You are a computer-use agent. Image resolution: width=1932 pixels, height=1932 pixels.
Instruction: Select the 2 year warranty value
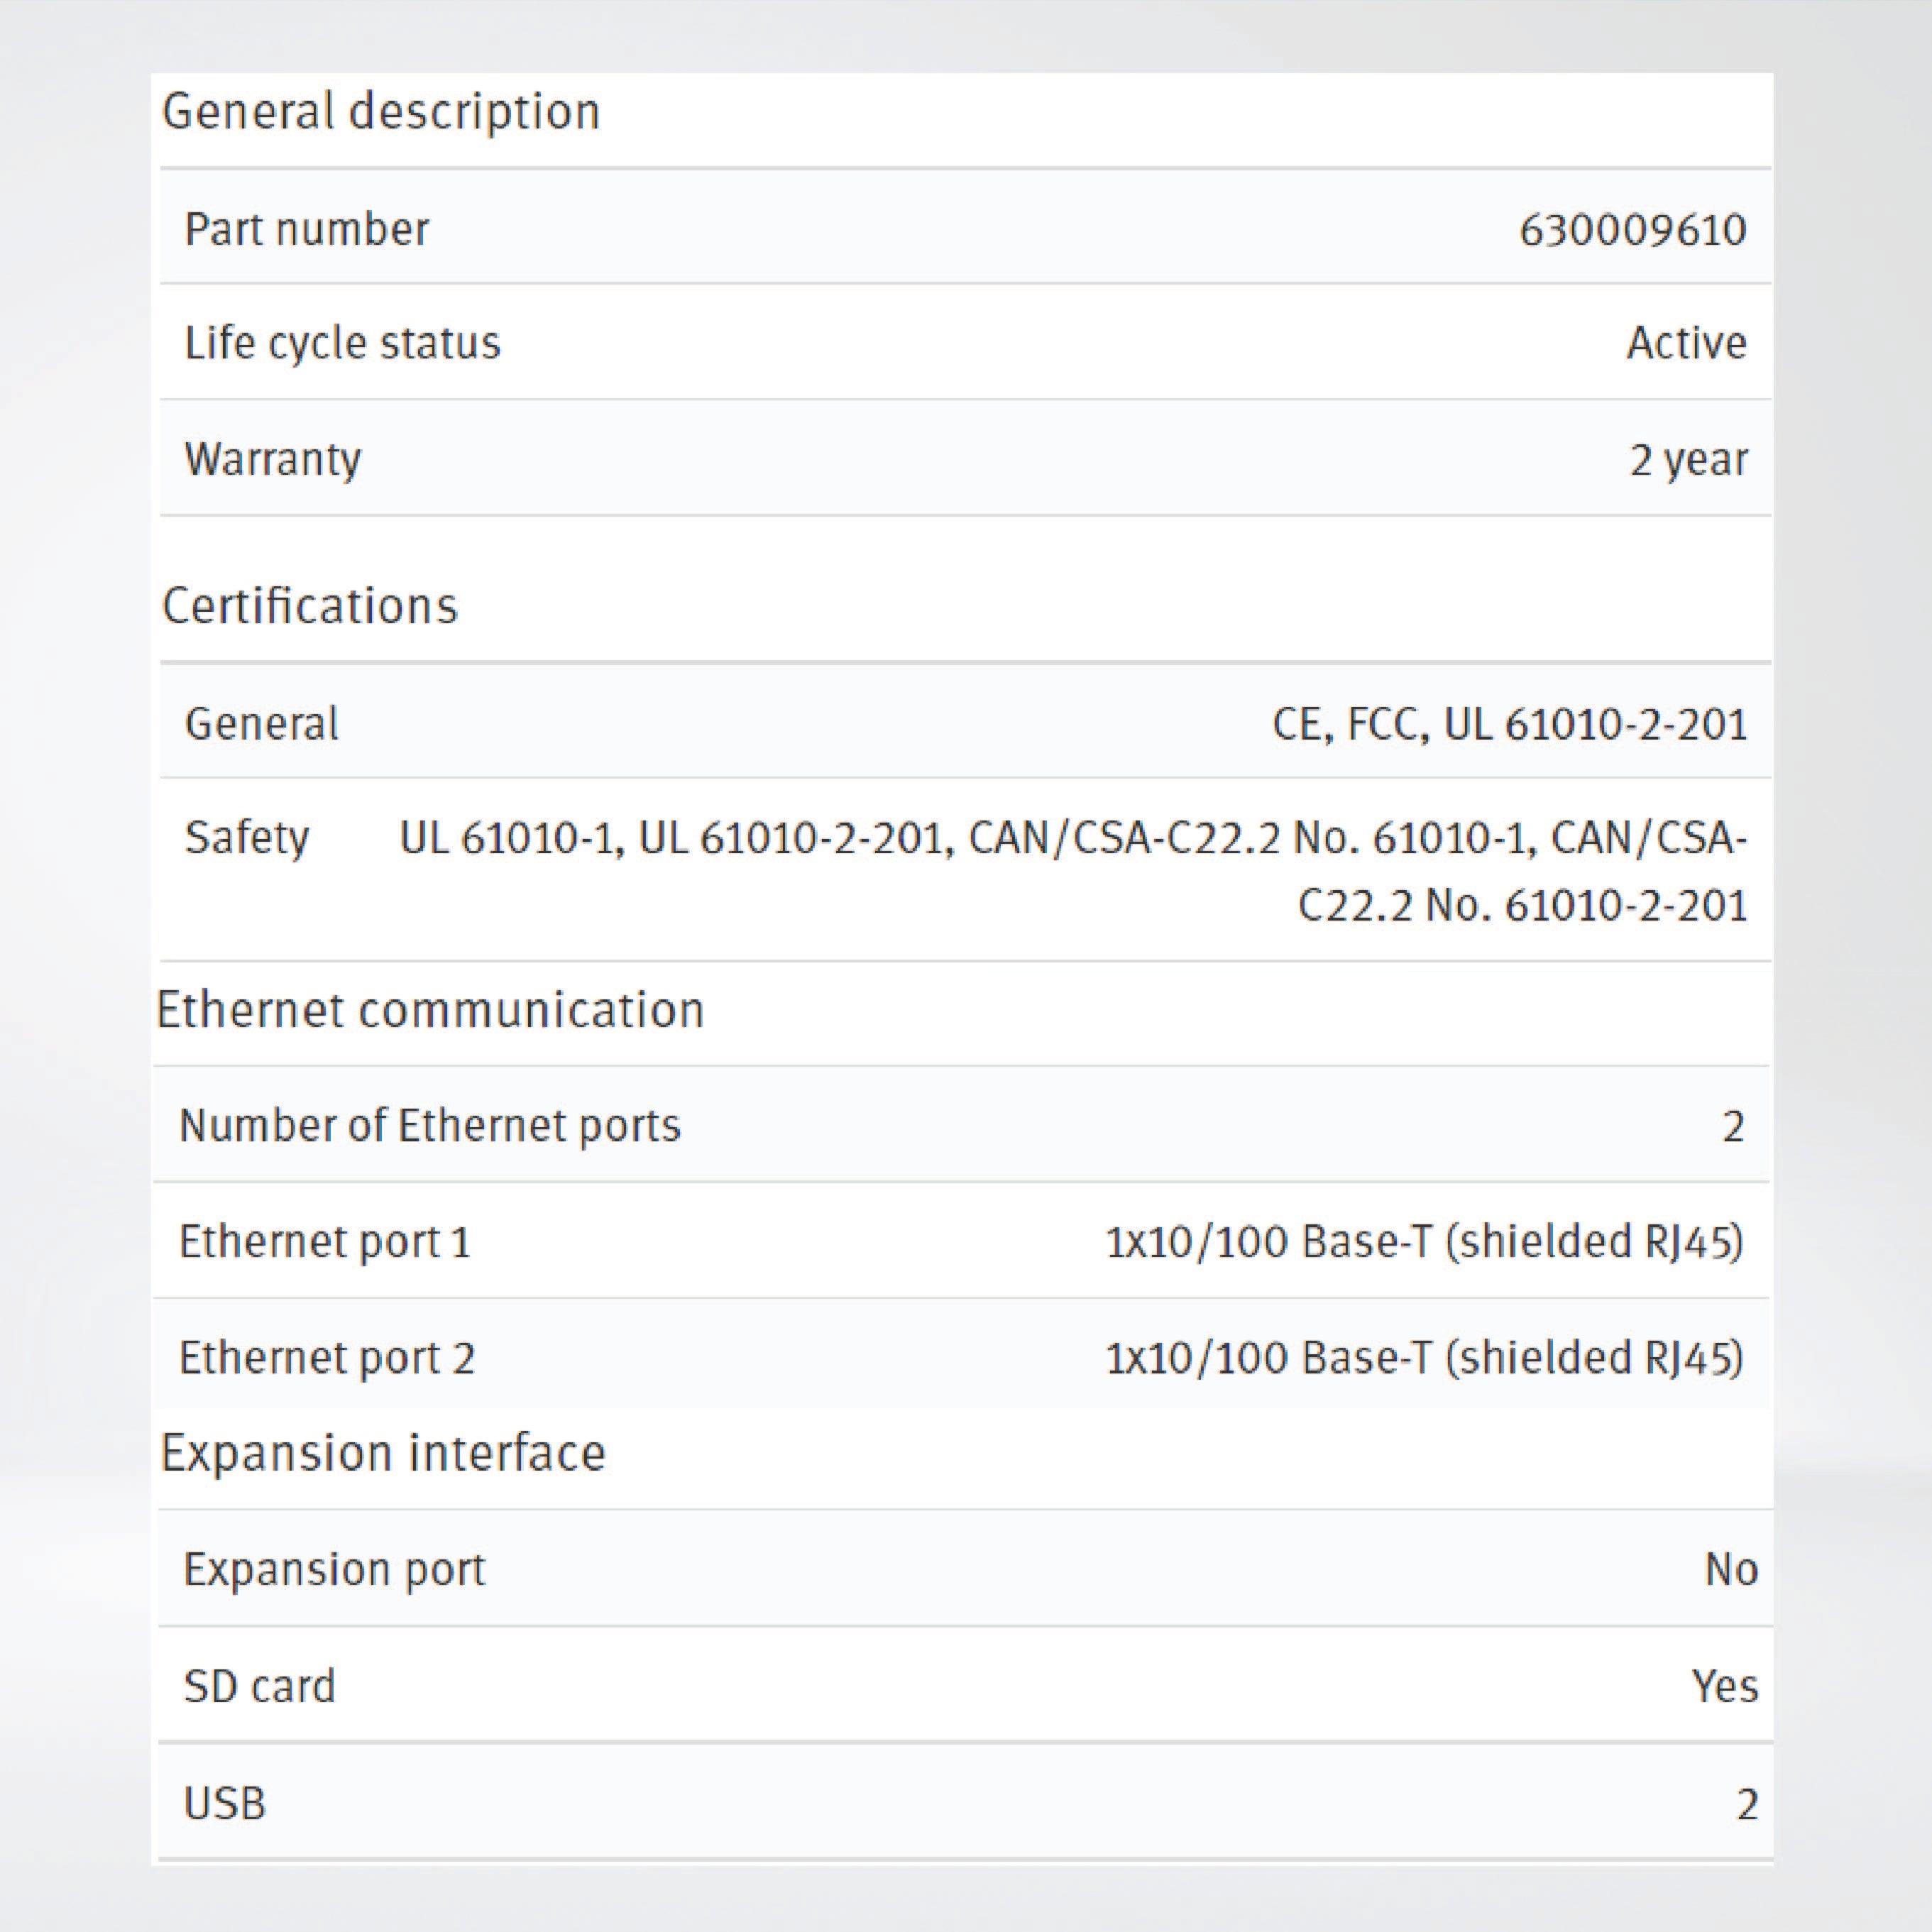pos(1688,459)
